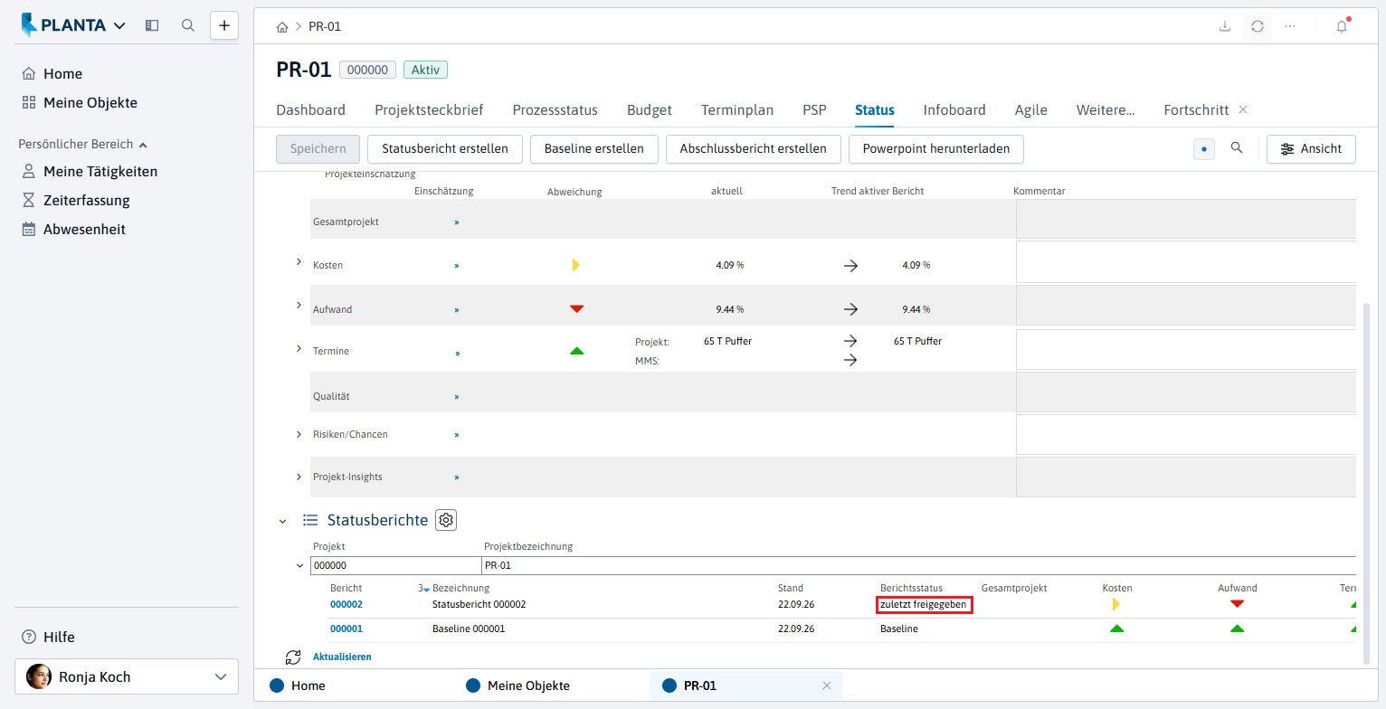Click the search magnifier beside the Ansicht button
This screenshot has width=1386, height=709.
coord(1237,148)
